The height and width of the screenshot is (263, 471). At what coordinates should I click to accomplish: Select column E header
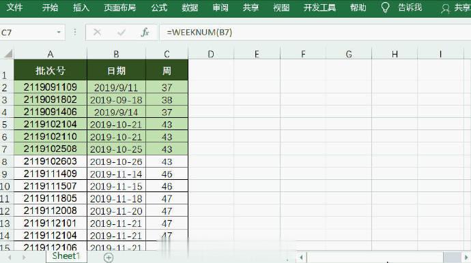(257, 54)
